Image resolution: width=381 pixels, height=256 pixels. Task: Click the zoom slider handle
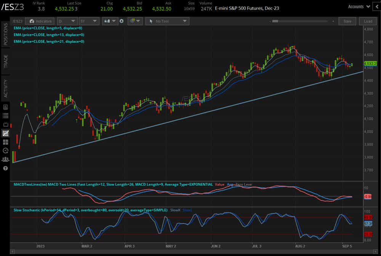click(x=275, y=21)
